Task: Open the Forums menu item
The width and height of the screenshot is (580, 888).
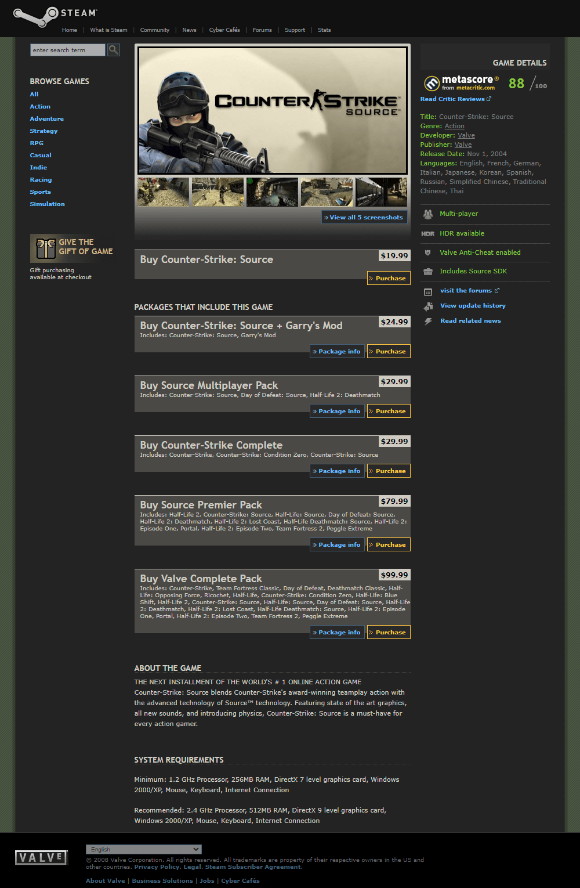Action: [x=262, y=30]
